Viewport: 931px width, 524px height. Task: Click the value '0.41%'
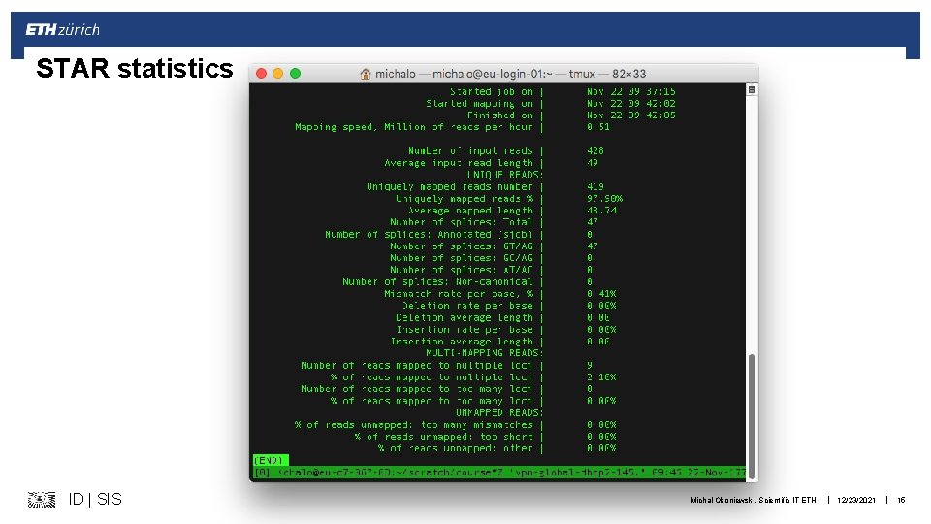(601, 293)
